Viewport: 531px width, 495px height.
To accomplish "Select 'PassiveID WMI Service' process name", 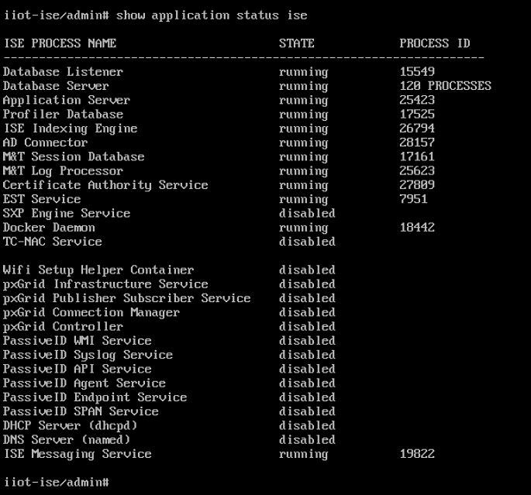I will pos(78,341).
